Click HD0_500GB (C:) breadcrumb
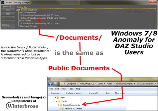Viewport: 158px width, 111px height. [87, 84]
